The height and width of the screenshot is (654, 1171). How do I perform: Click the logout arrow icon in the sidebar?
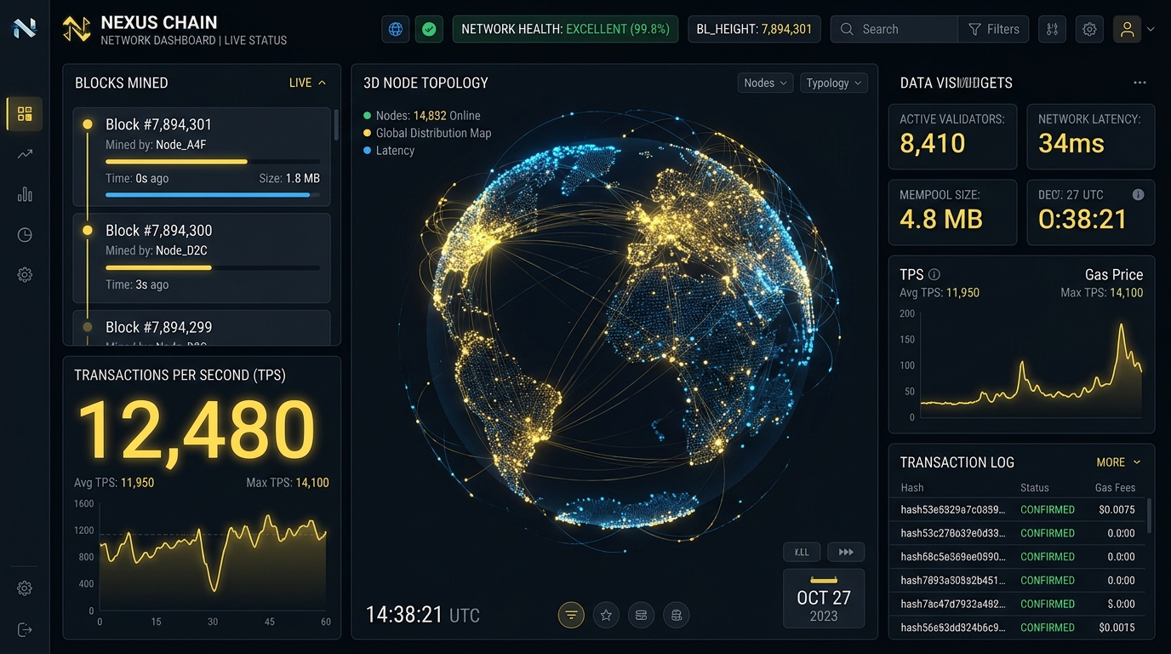coord(25,629)
